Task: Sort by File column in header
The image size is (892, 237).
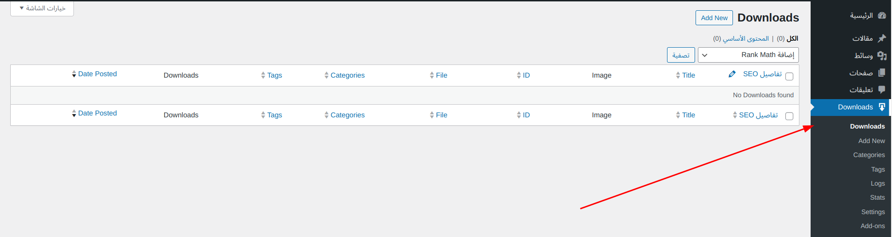Action: tap(441, 75)
